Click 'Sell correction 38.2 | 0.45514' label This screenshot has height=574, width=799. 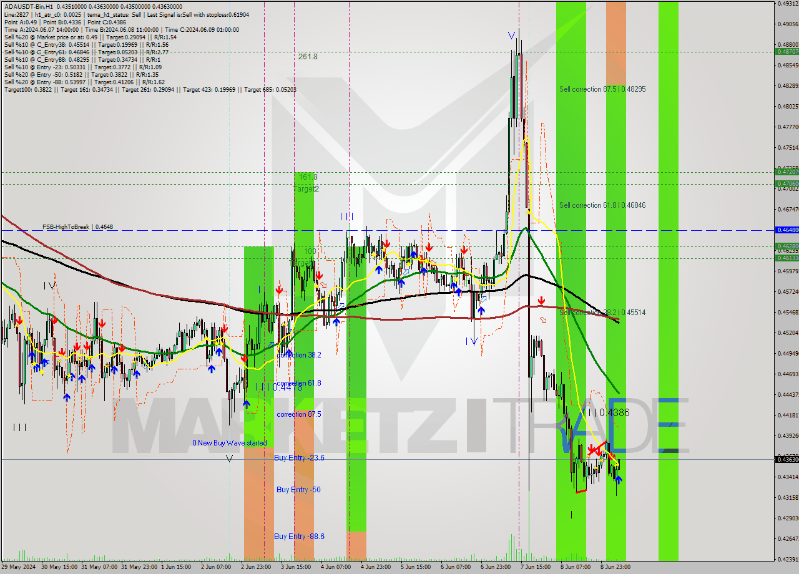(602, 312)
